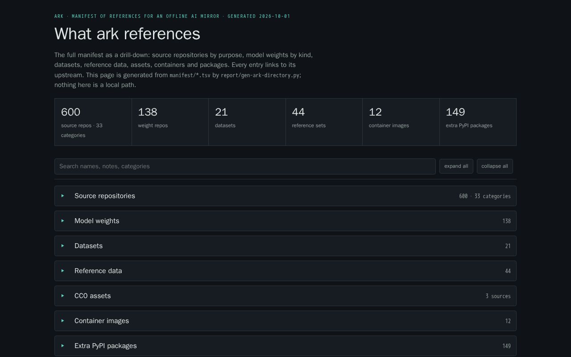Image resolution: width=571 pixels, height=357 pixels.
Task: Click the 21 count in Datasets row
Action: tap(508, 246)
